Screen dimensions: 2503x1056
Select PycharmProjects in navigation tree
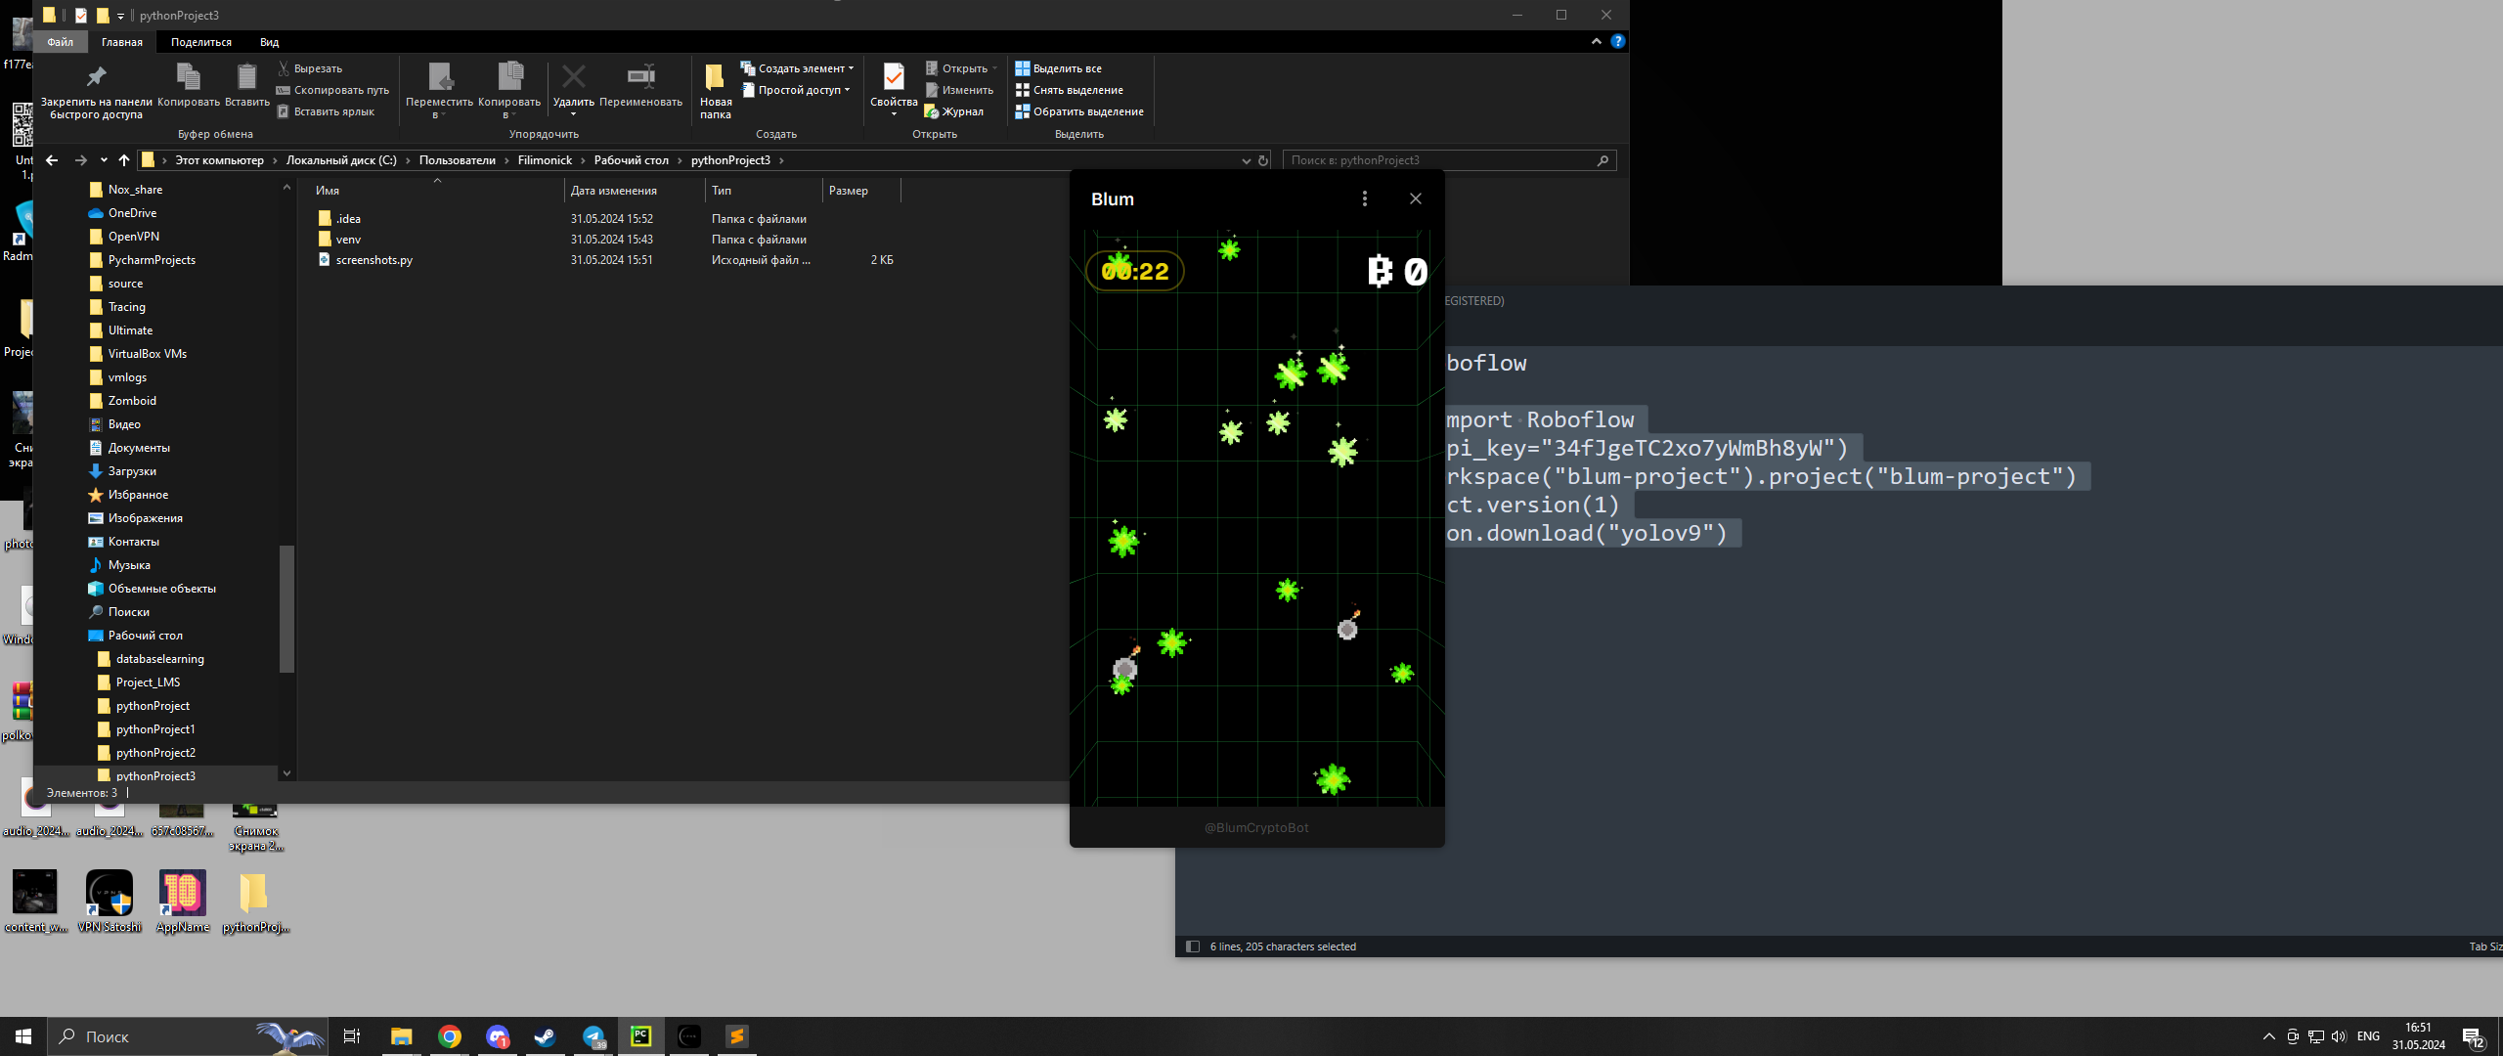(x=152, y=260)
